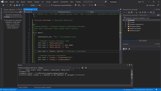Collapse the Comments project node

124,20
